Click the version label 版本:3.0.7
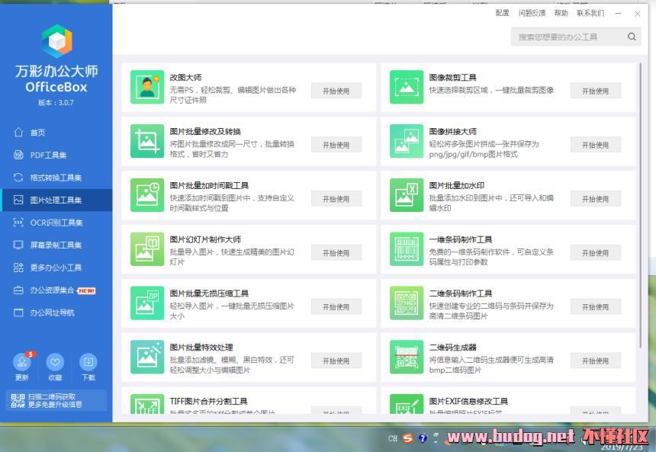Image resolution: width=656 pixels, height=452 pixels. click(x=56, y=102)
